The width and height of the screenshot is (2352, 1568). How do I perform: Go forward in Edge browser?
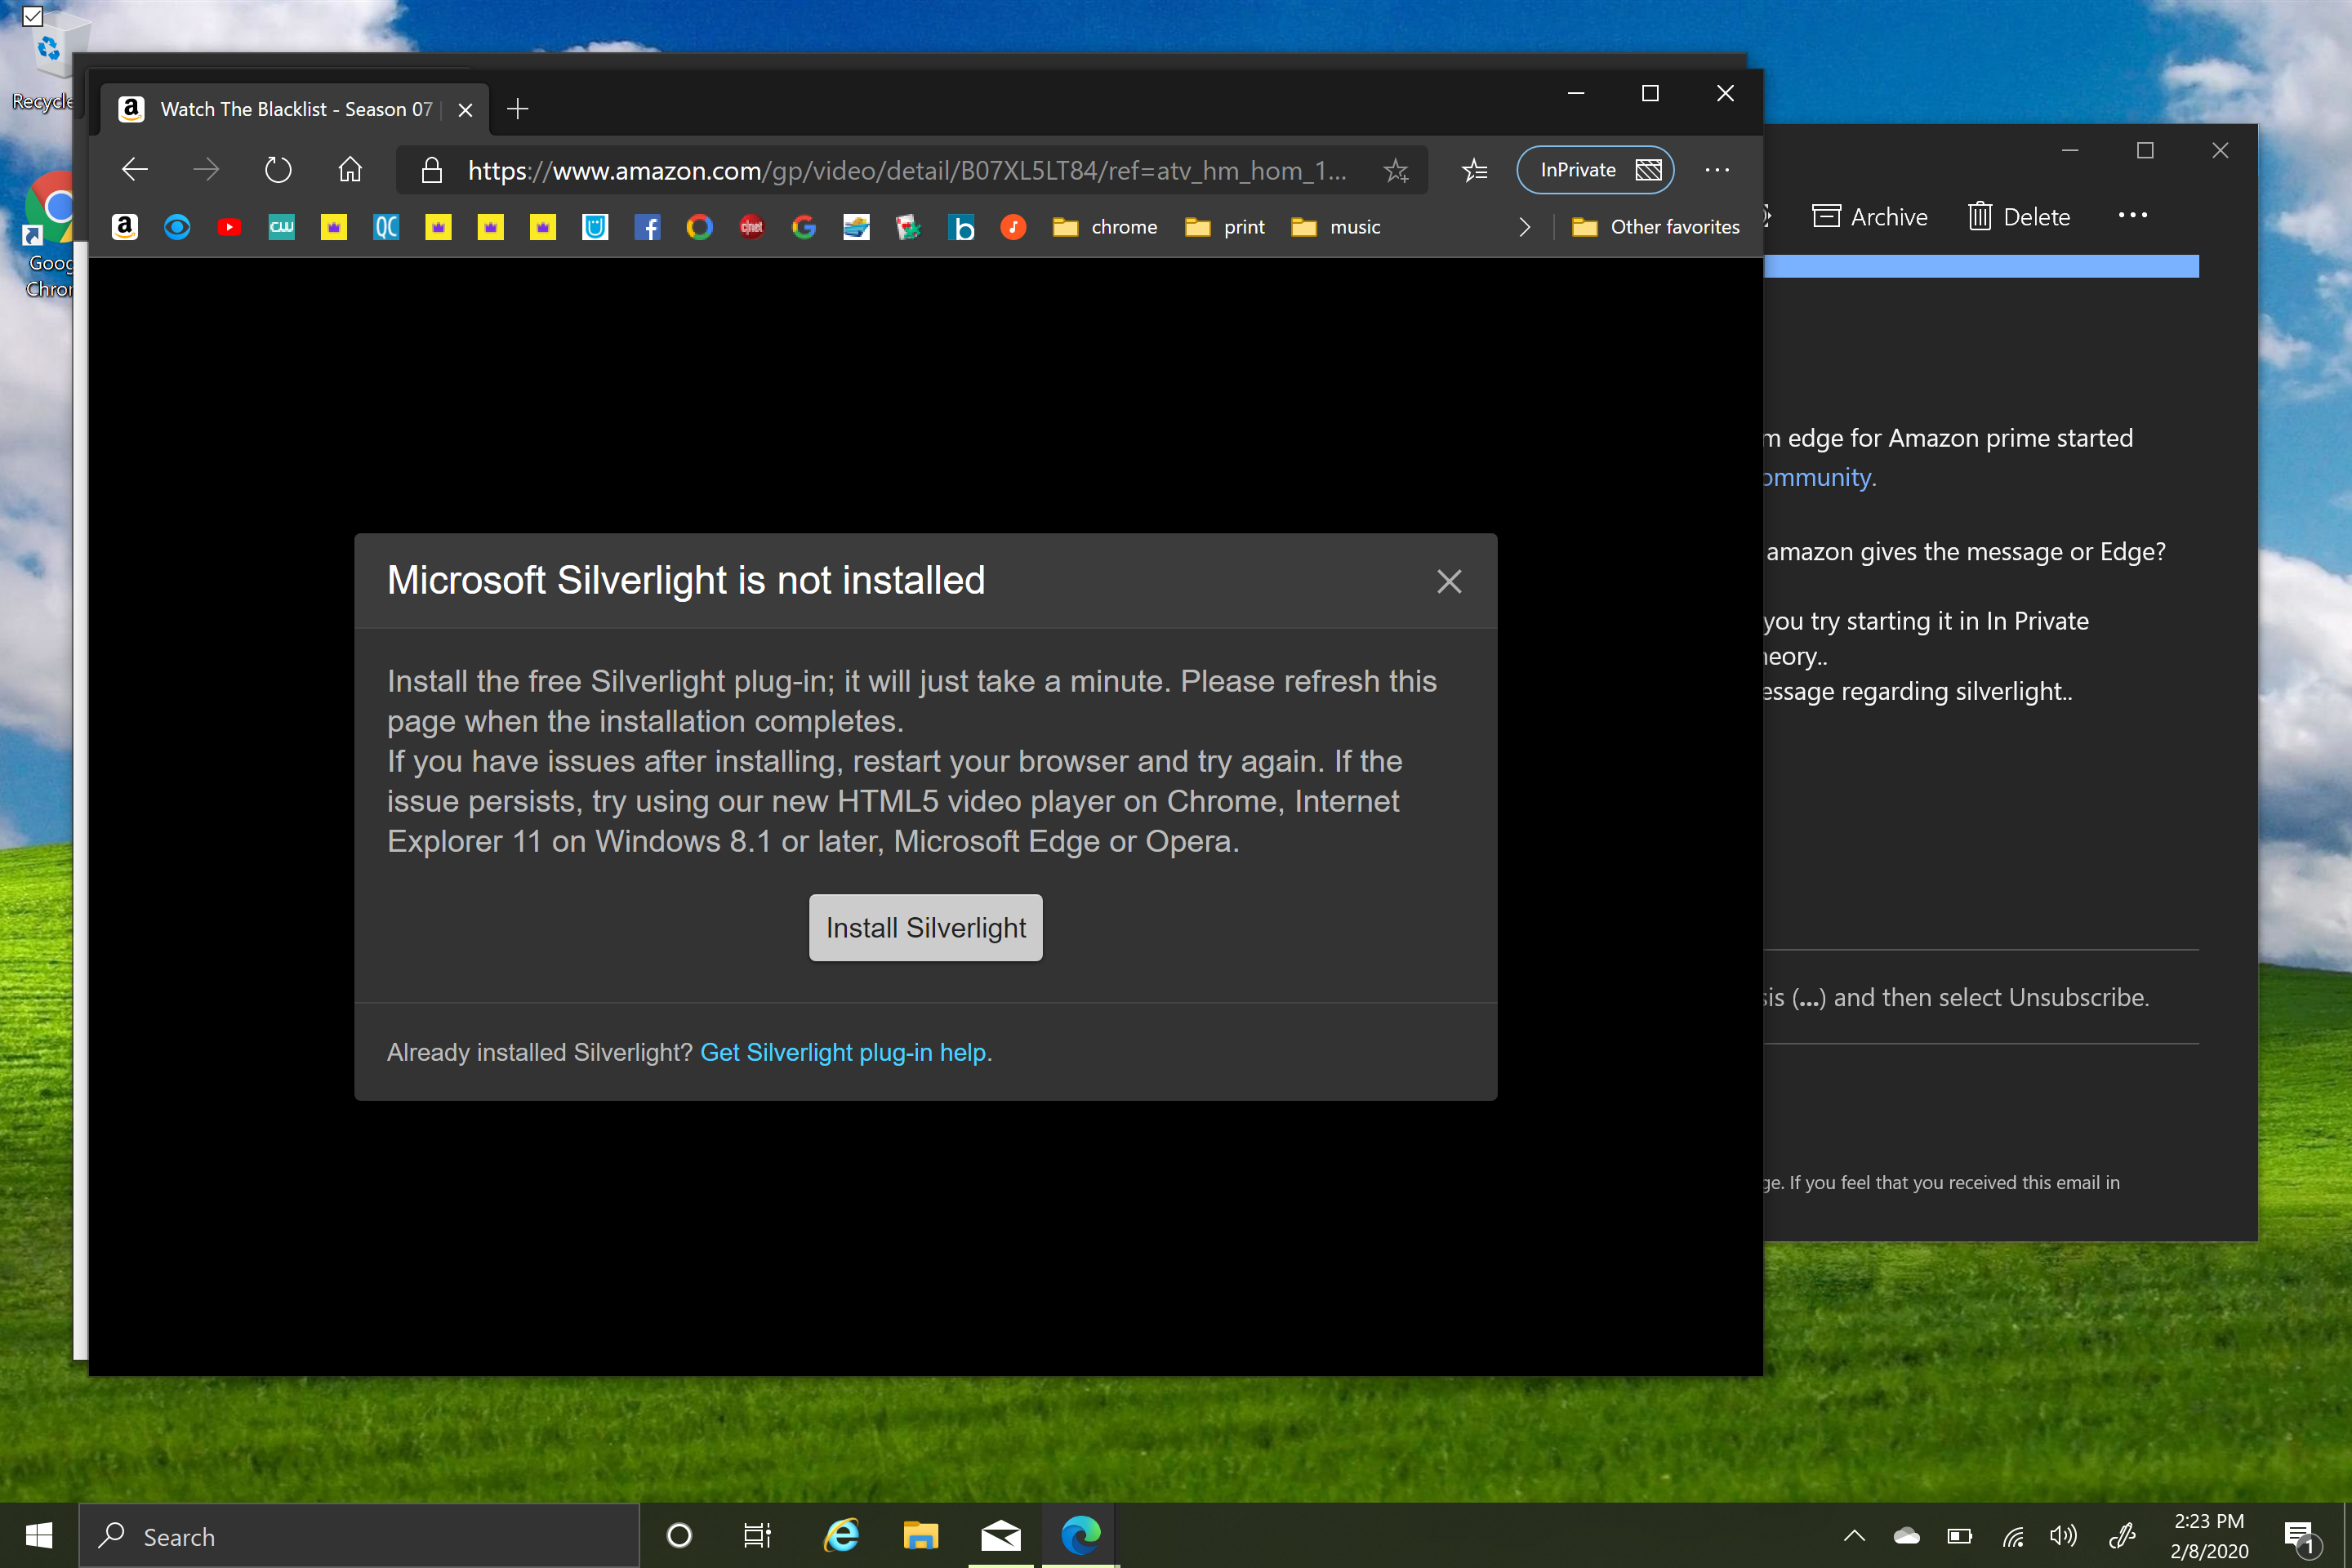(206, 170)
